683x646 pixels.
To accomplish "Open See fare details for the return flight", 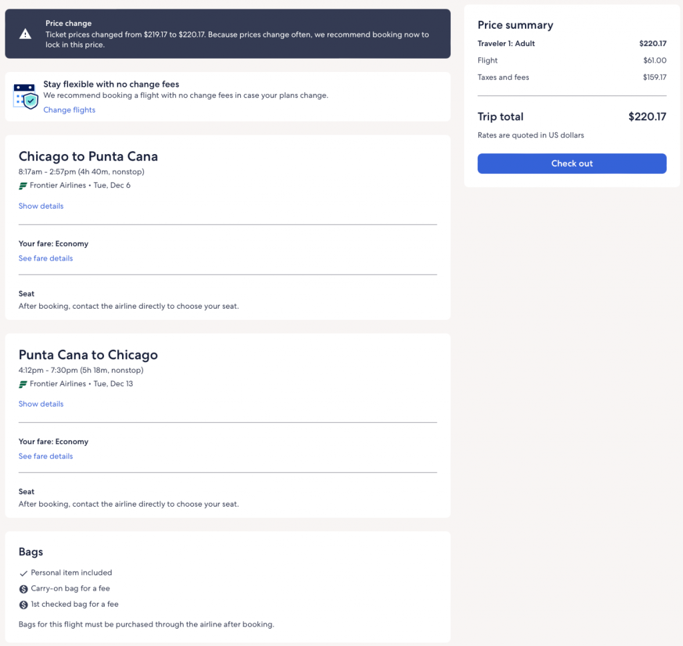I will click(45, 456).
